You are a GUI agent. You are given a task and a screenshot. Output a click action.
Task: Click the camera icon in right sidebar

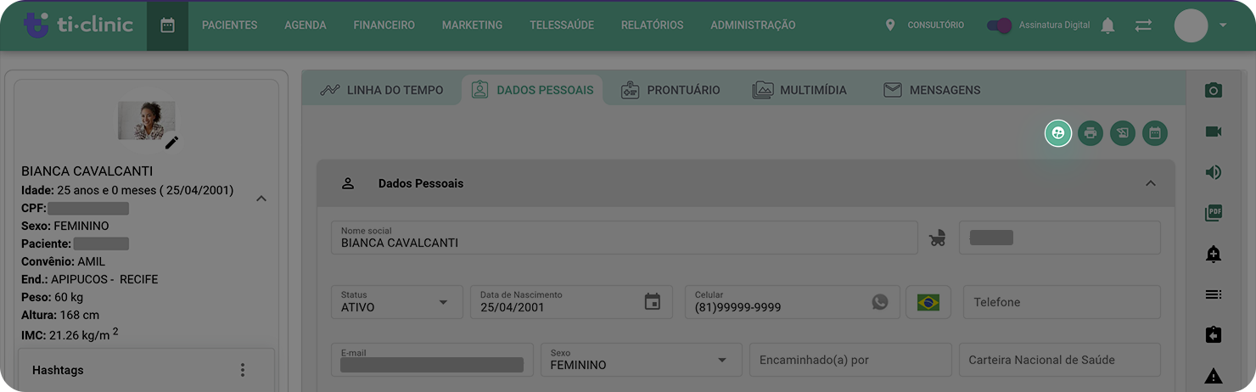pyautogui.click(x=1214, y=90)
